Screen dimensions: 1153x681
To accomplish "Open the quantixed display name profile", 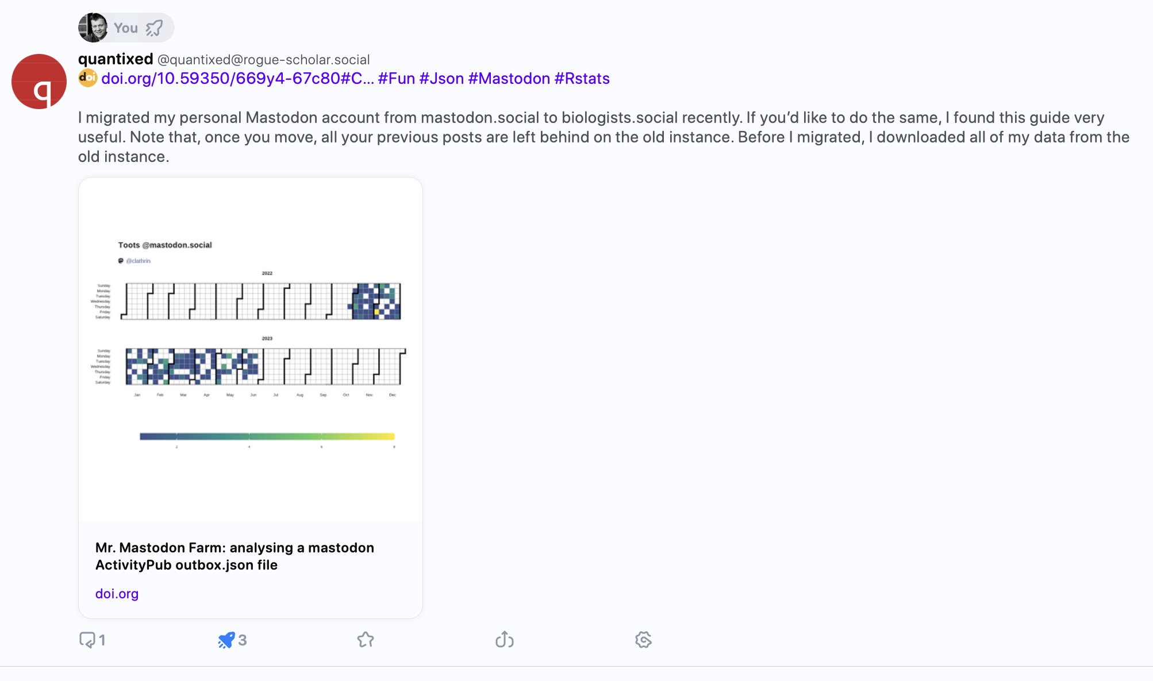I will [116, 59].
